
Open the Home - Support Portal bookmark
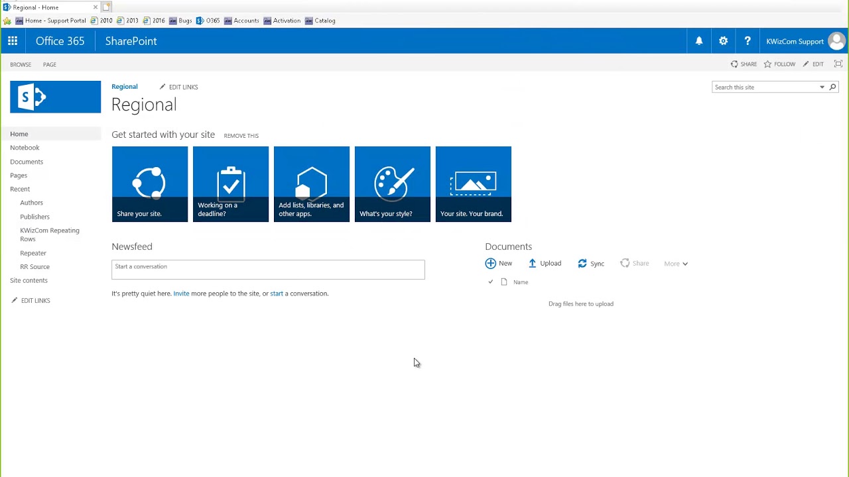(51, 21)
